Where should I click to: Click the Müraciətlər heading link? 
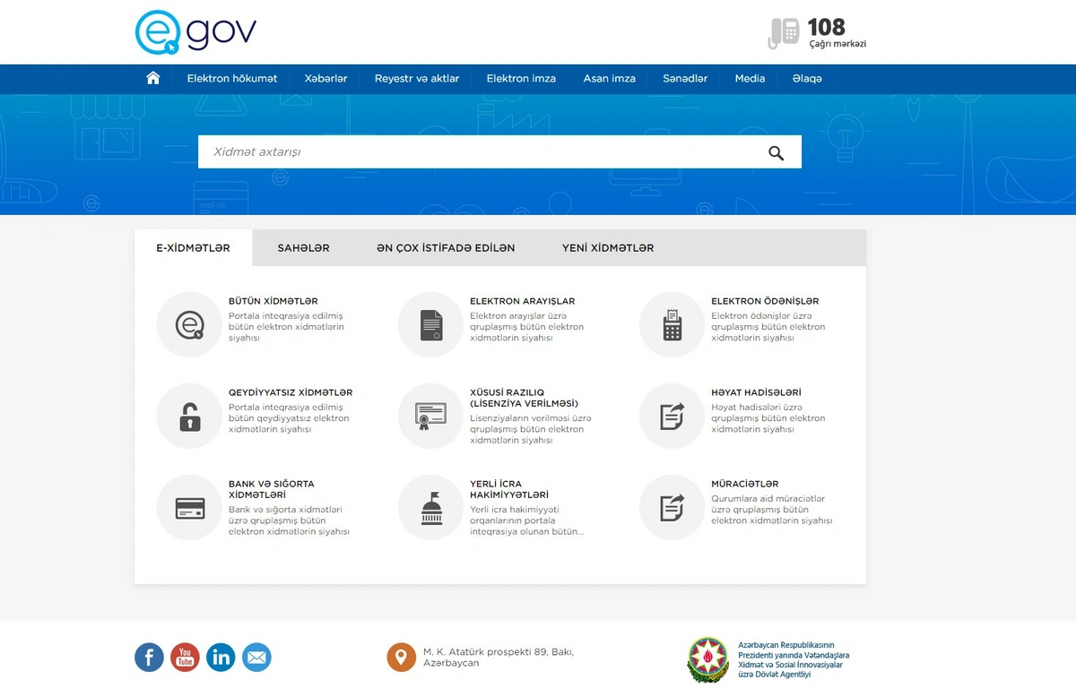(744, 484)
